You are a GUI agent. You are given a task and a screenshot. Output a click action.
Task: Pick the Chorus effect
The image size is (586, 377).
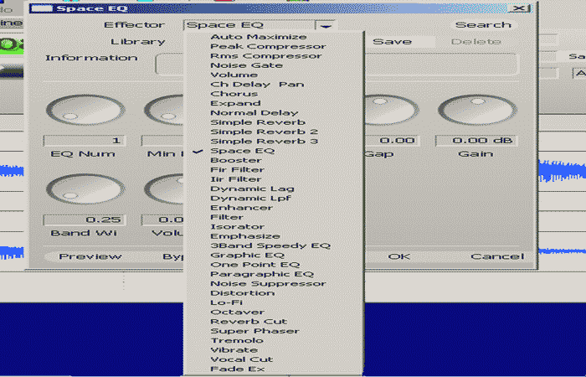[234, 94]
